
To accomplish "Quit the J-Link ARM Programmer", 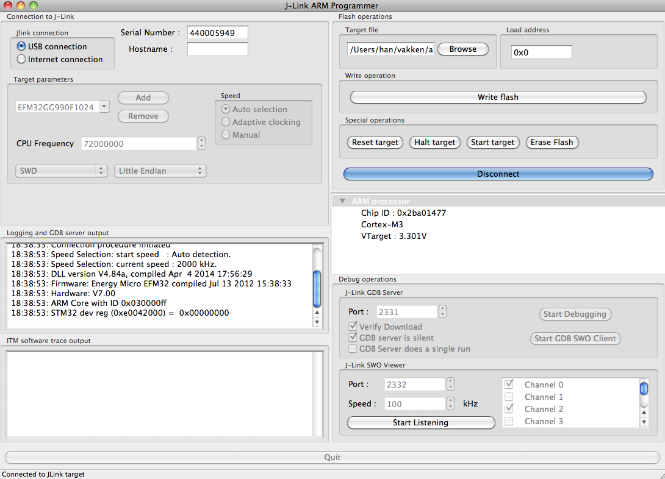I will click(332, 458).
